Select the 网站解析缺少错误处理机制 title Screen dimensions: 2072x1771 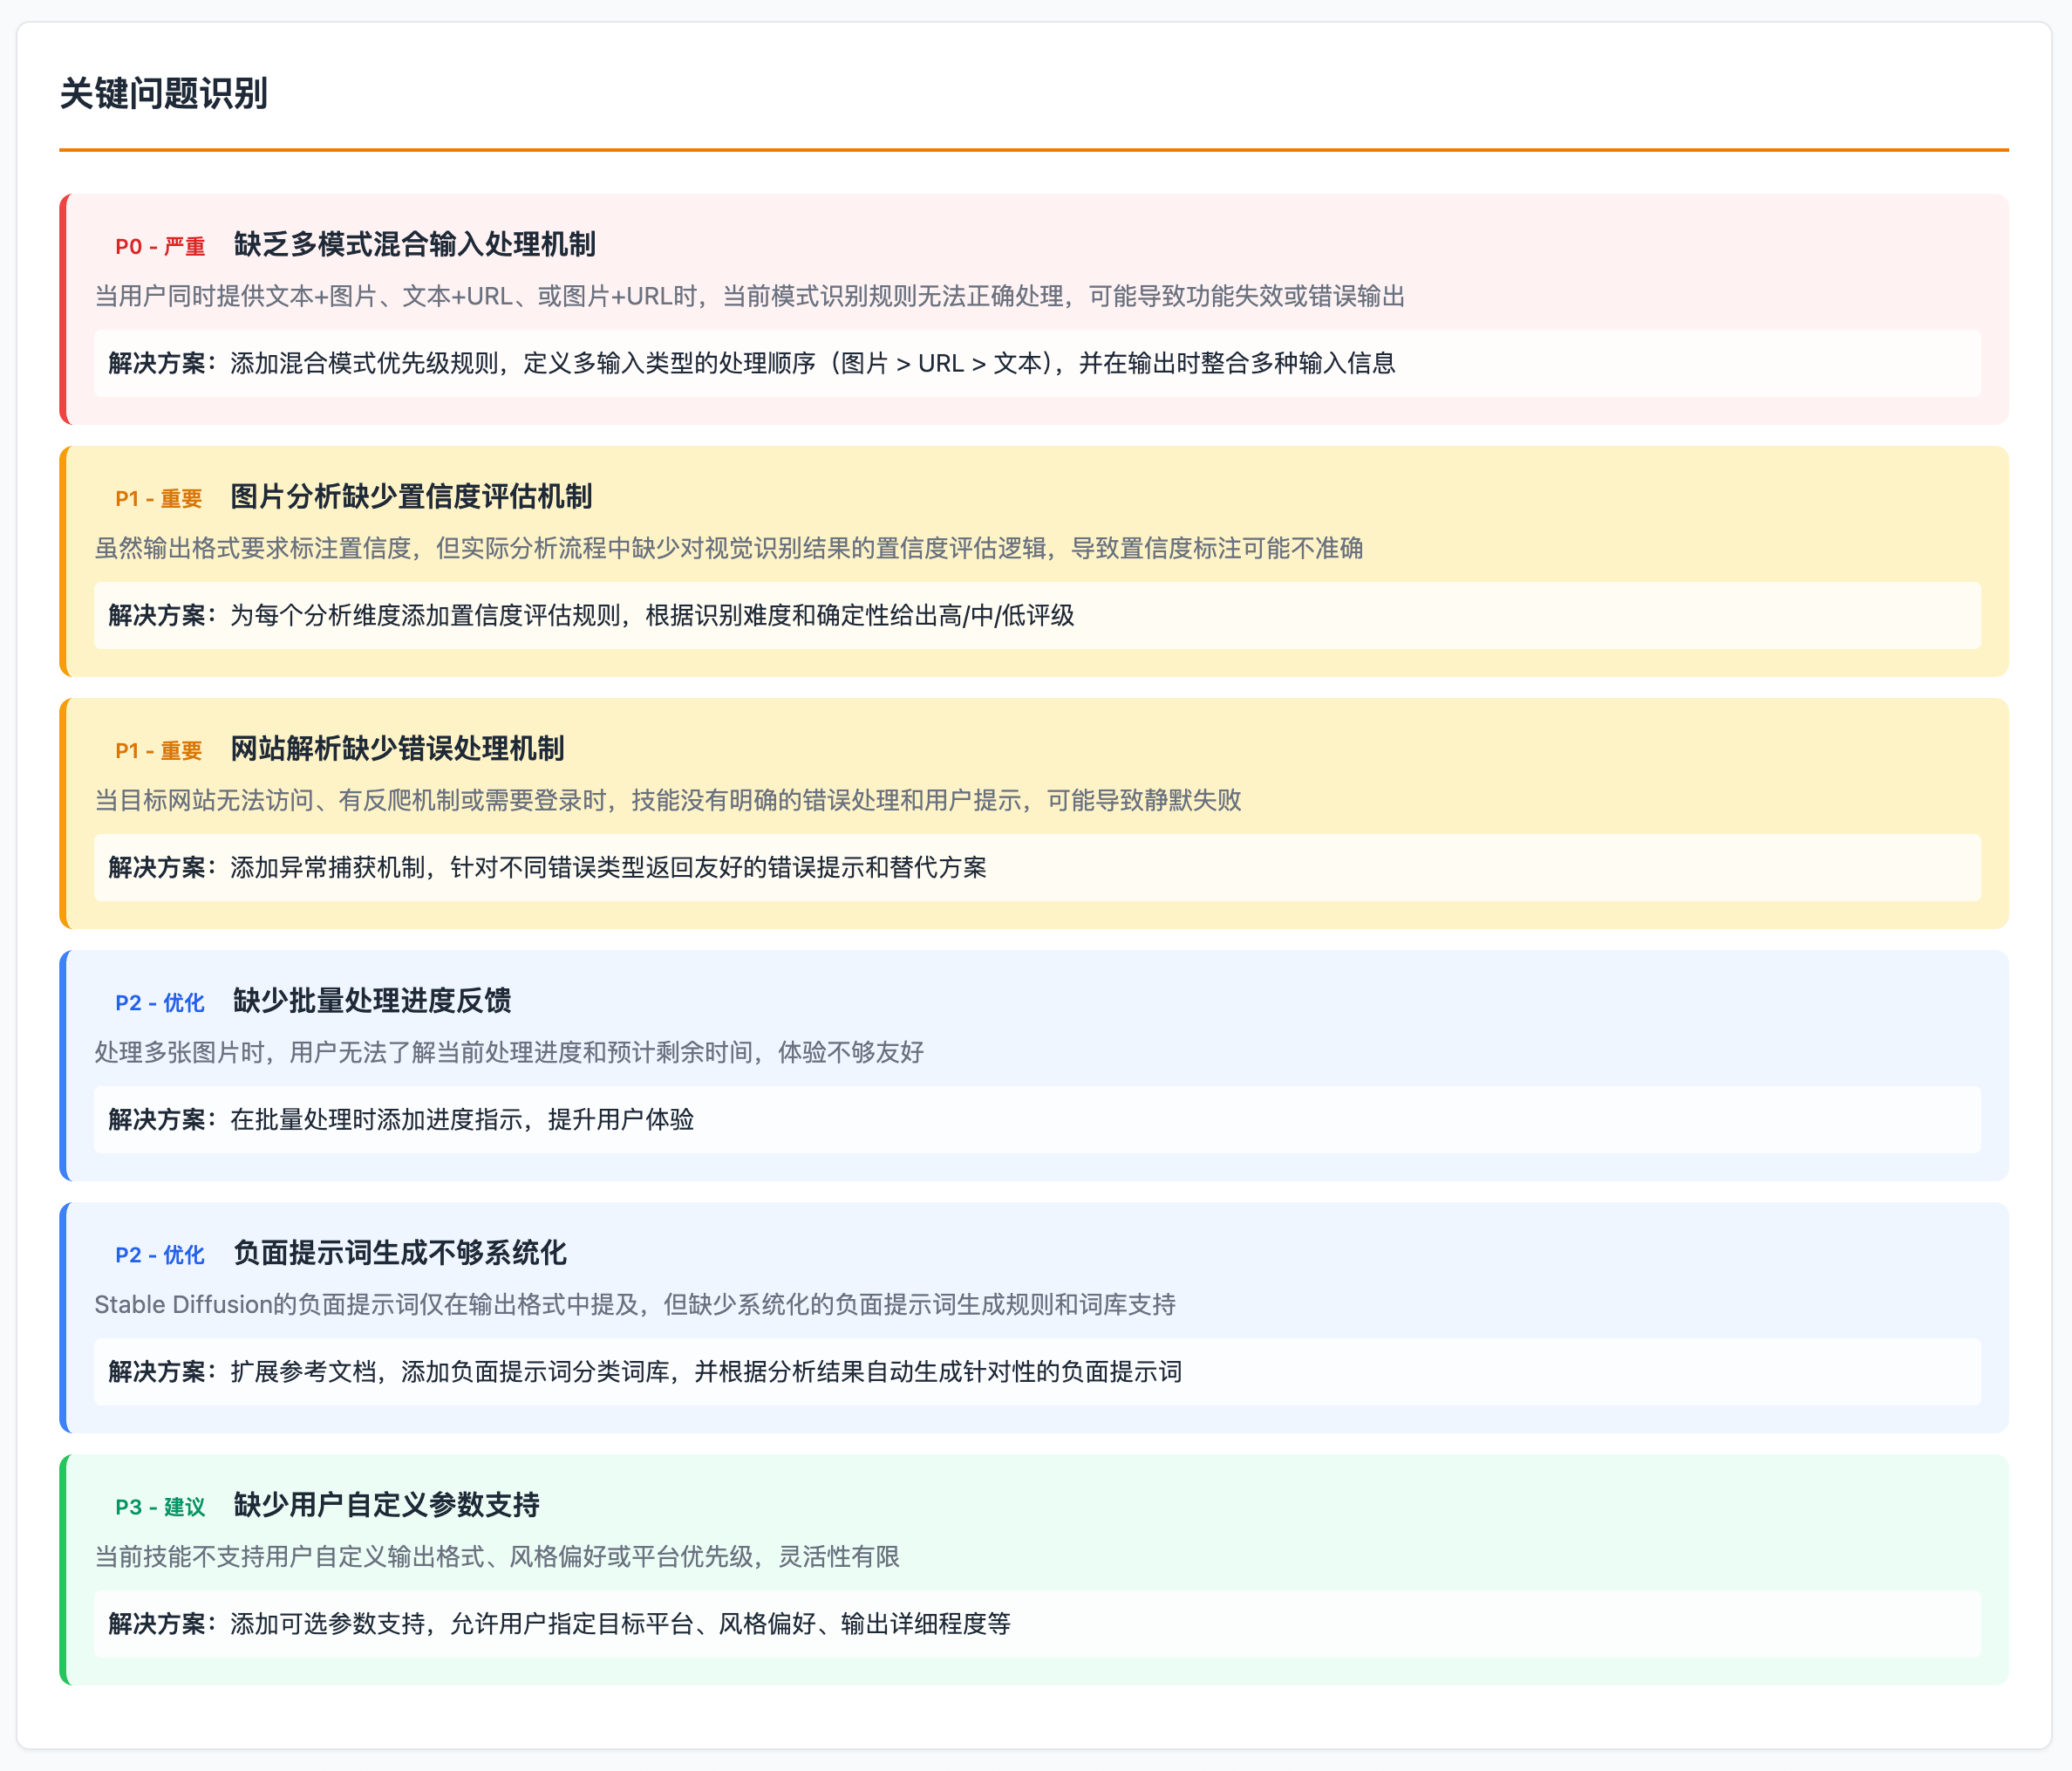pos(398,749)
